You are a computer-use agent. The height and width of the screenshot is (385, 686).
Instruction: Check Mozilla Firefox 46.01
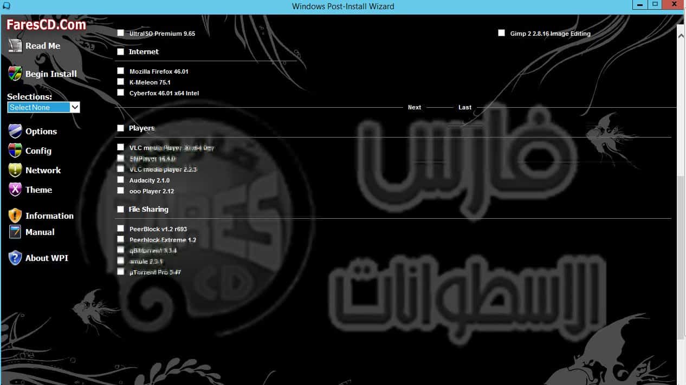(x=120, y=71)
